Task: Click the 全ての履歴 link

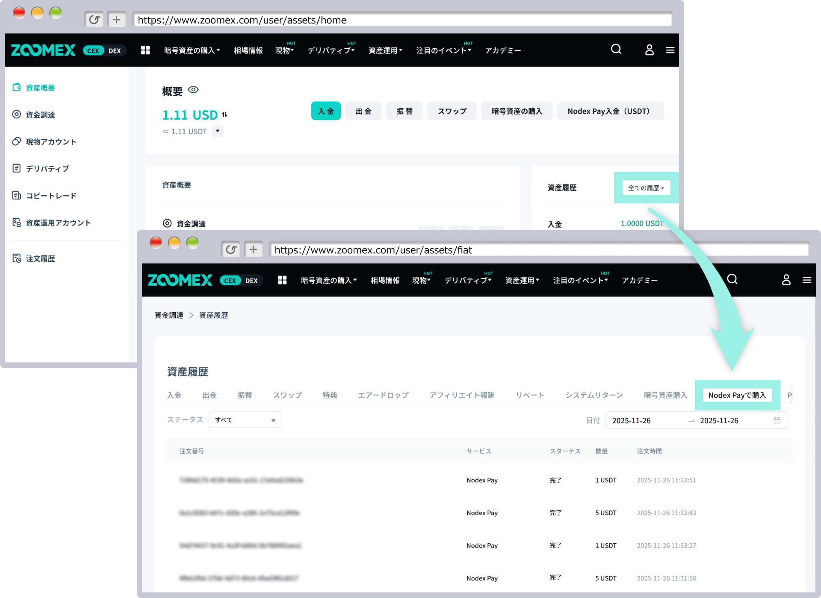Action: [646, 188]
